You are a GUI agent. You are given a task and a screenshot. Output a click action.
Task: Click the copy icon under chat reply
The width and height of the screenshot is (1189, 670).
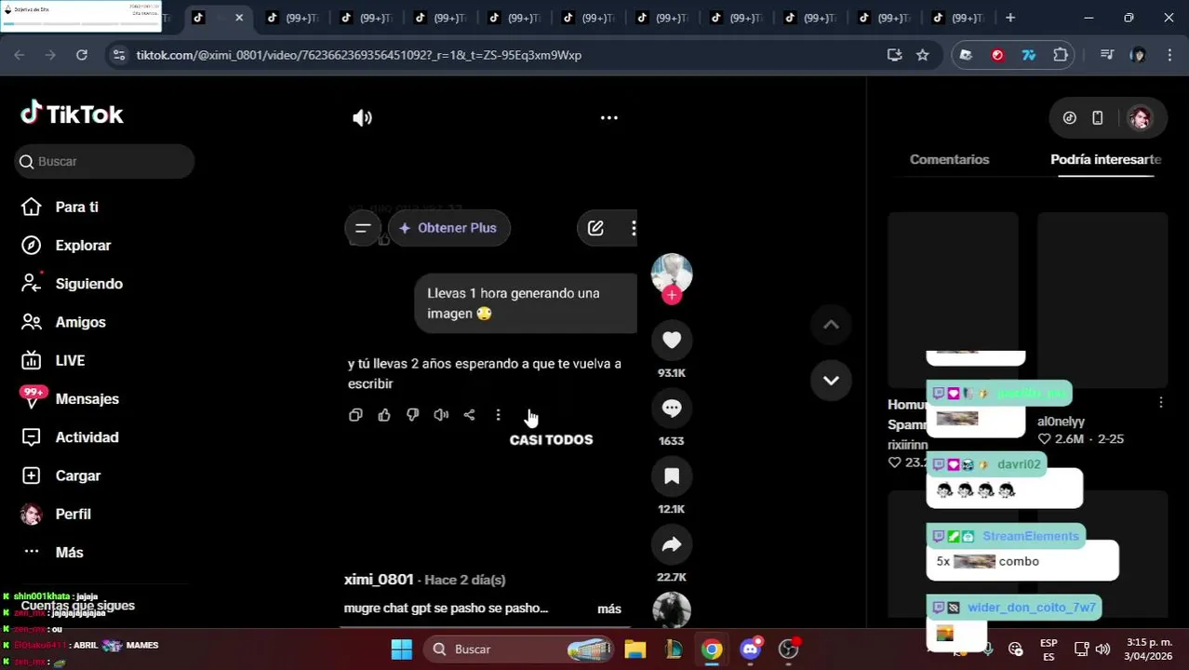[x=355, y=415]
